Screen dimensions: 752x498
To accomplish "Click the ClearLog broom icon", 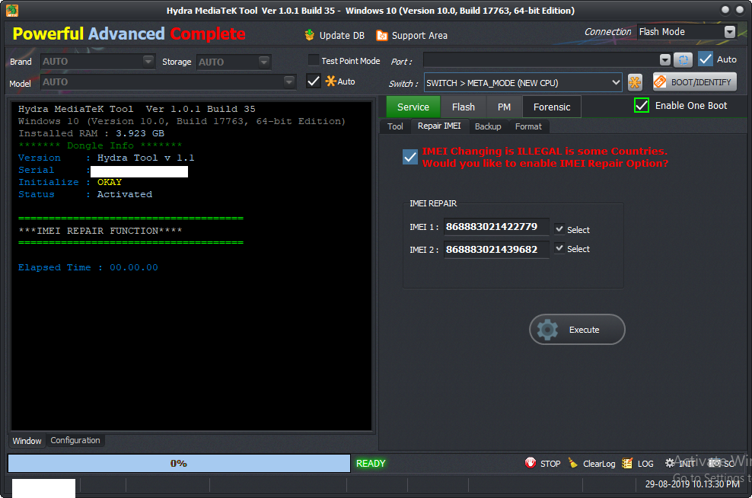I will coord(572,463).
